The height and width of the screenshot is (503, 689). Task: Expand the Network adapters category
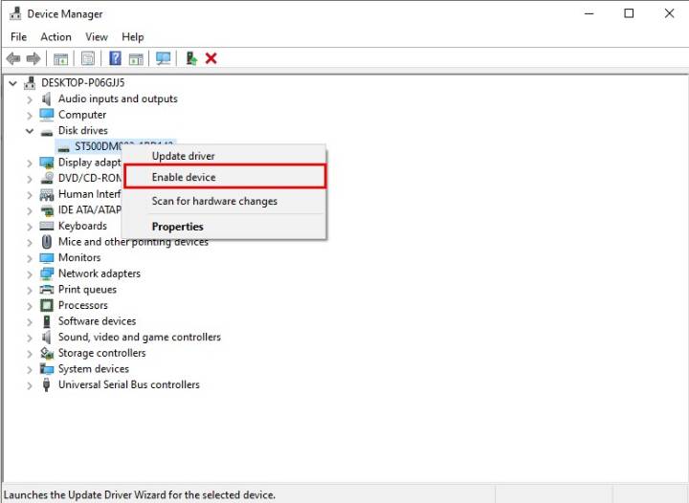tap(30, 274)
